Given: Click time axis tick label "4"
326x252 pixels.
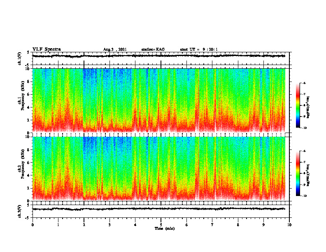Looking at the screenshot, I should [135, 225].
